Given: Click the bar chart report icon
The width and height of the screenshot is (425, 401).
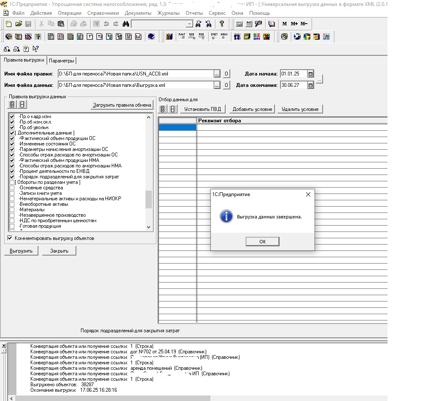Looking at the screenshot, I should coord(138,36).
